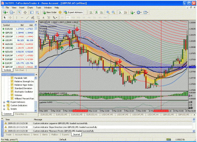
Task: Close the Navigator panel
Action: (x=36, y=75)
